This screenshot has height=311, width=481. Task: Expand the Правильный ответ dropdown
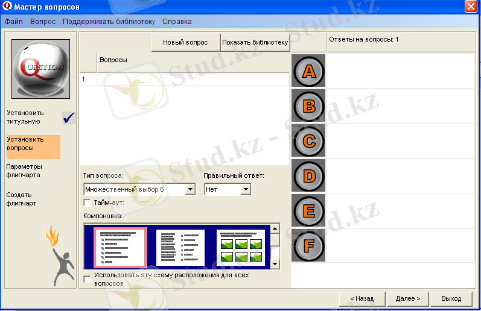point(245,189)
